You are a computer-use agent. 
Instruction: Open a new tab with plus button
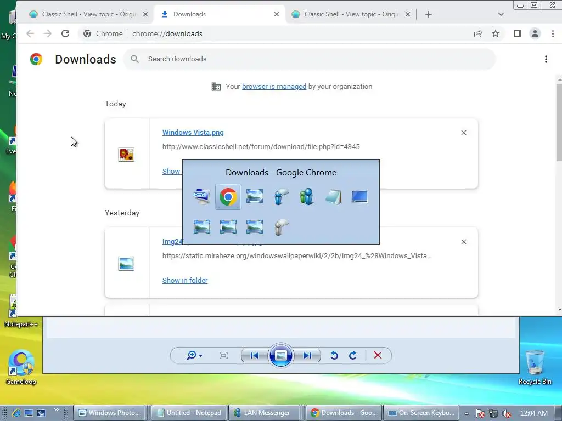(429, 14)
